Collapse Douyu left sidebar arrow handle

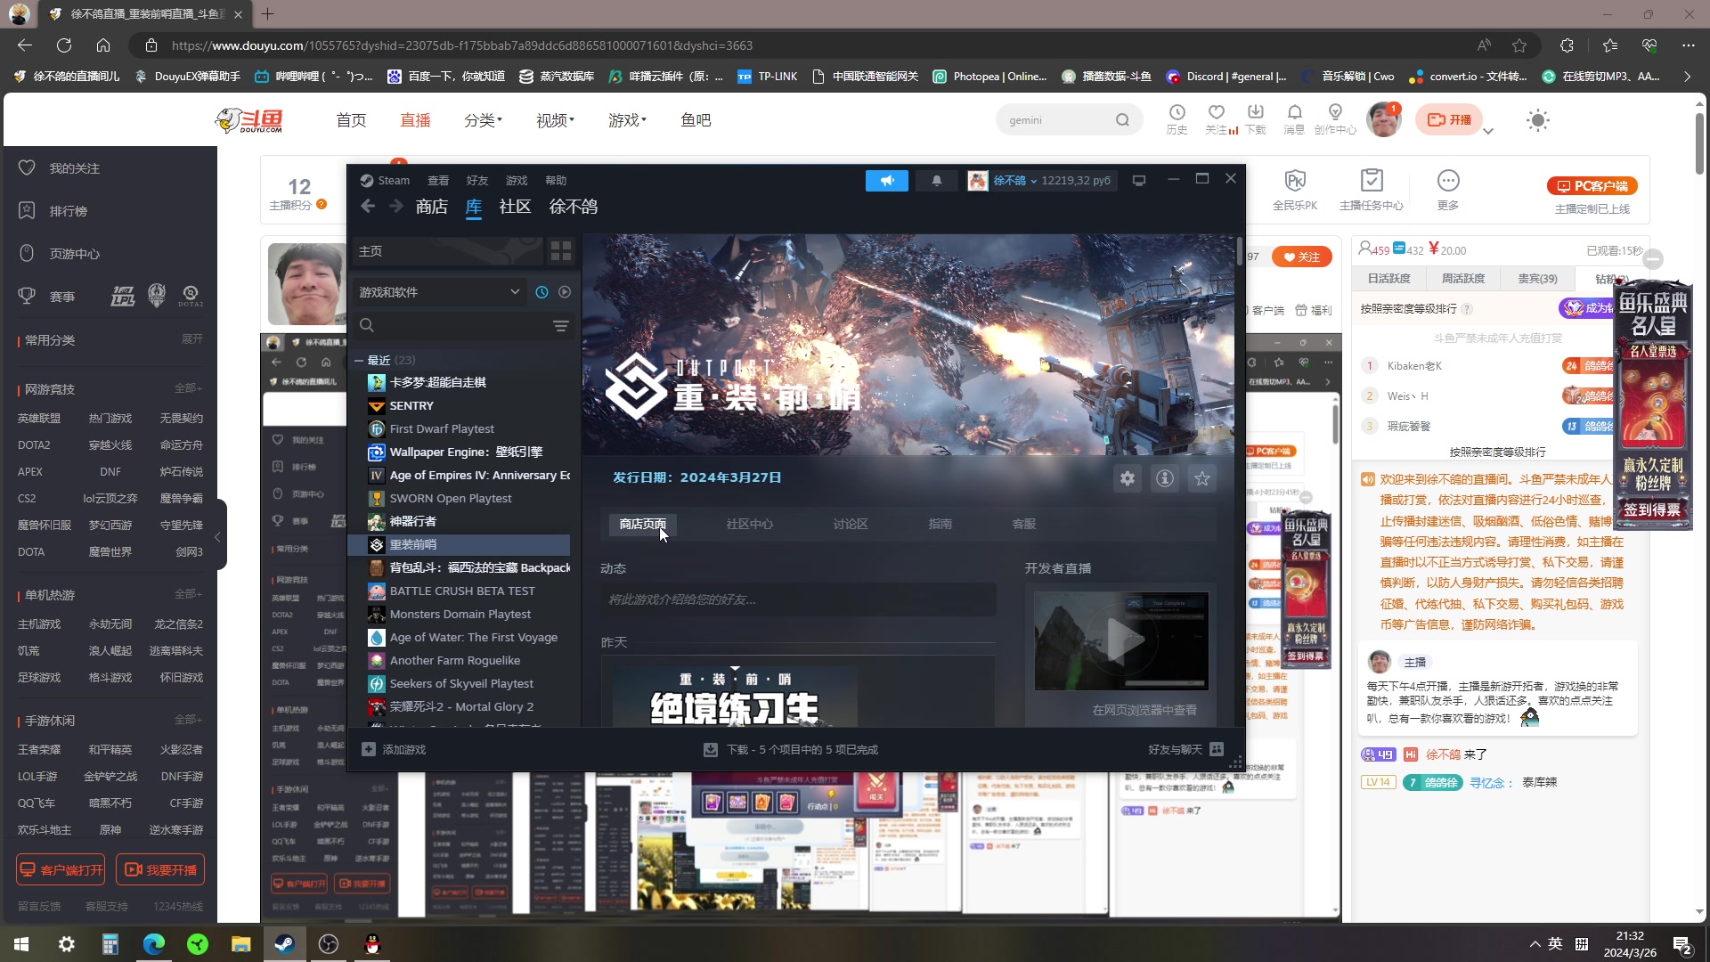[217, 536]
